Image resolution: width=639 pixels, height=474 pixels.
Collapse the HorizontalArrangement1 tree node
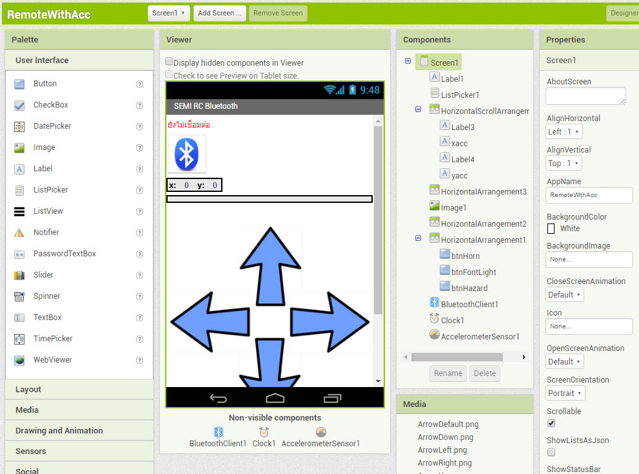coord(418,238)
